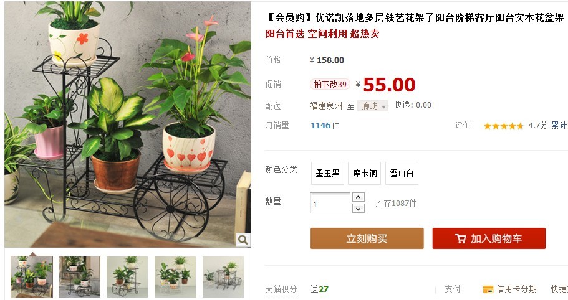Screen dimensions: 568x300
Task: Select the third white-background thumbnail
Action: pyautogui.click(x=127, y=277)
